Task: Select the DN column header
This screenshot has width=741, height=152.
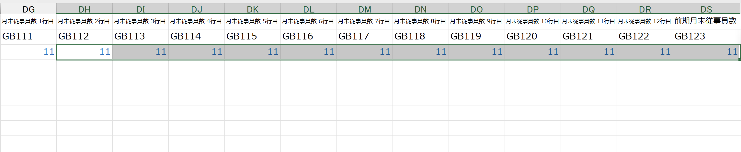Action: (x=420, y=9)
